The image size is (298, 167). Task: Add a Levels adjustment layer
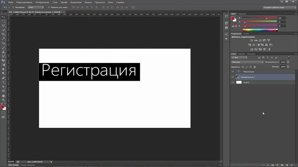point(256,40)
